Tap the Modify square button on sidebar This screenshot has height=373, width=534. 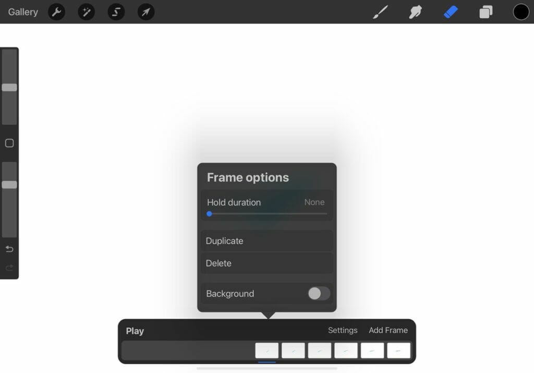[9, 143]
